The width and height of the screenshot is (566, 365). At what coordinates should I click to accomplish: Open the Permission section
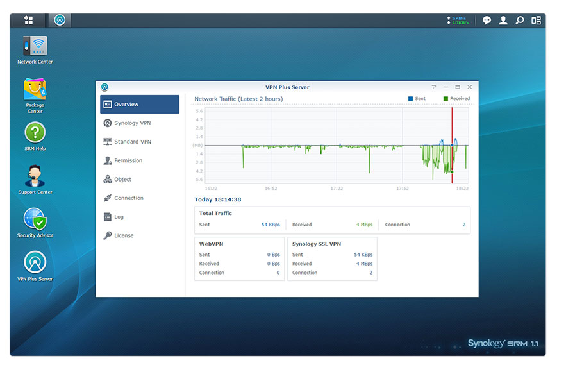point(140,160)
